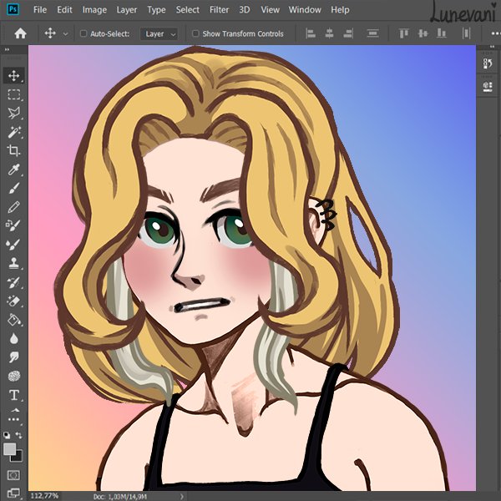The width and height of the screenshot is (501, 501).
Task: Open the Image menu
Action: [x=94, y=10]
